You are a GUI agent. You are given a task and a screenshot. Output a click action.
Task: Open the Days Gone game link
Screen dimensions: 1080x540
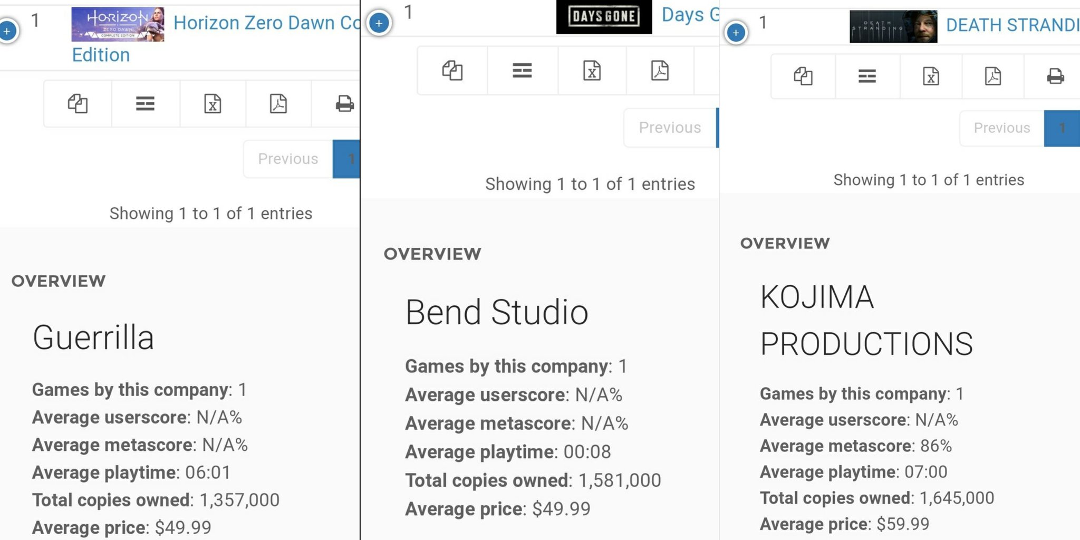click(690, 14)
